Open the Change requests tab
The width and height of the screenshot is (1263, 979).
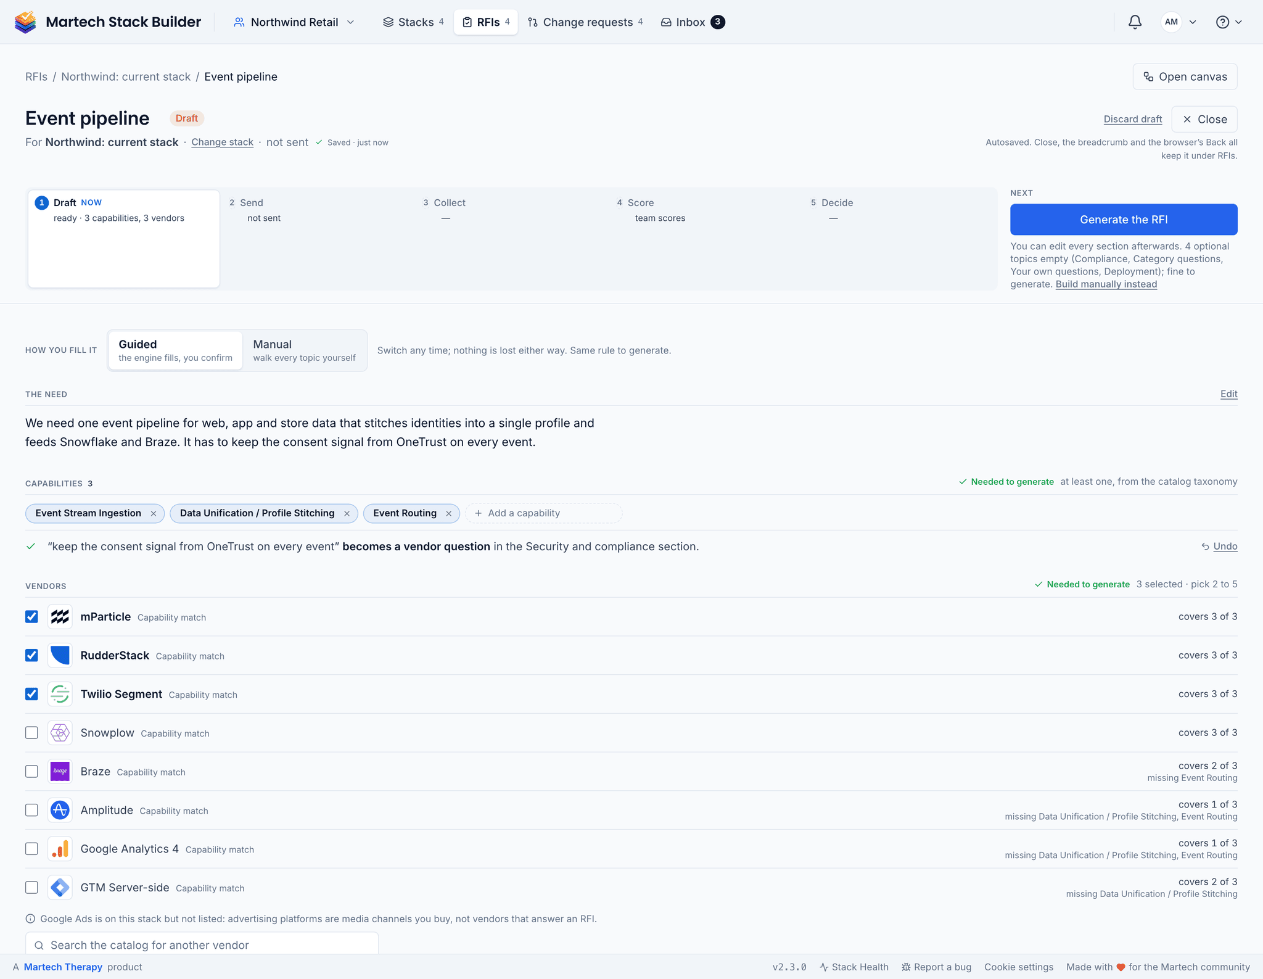(585, 22)
